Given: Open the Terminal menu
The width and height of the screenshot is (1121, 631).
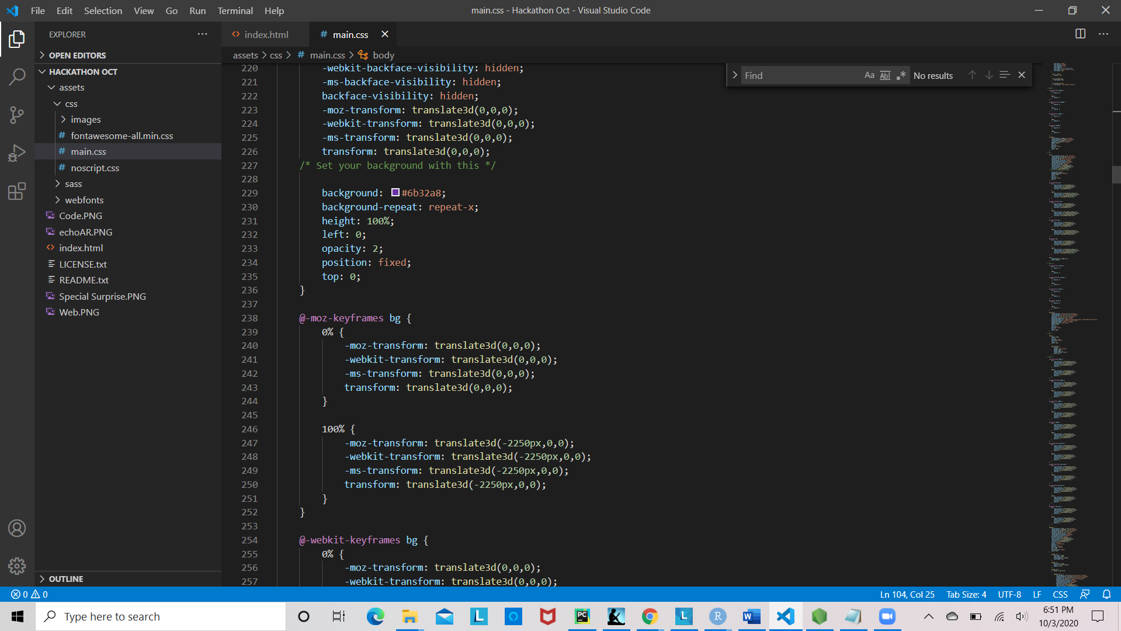Looking at the screenshot, I should (x=235, y=11).
